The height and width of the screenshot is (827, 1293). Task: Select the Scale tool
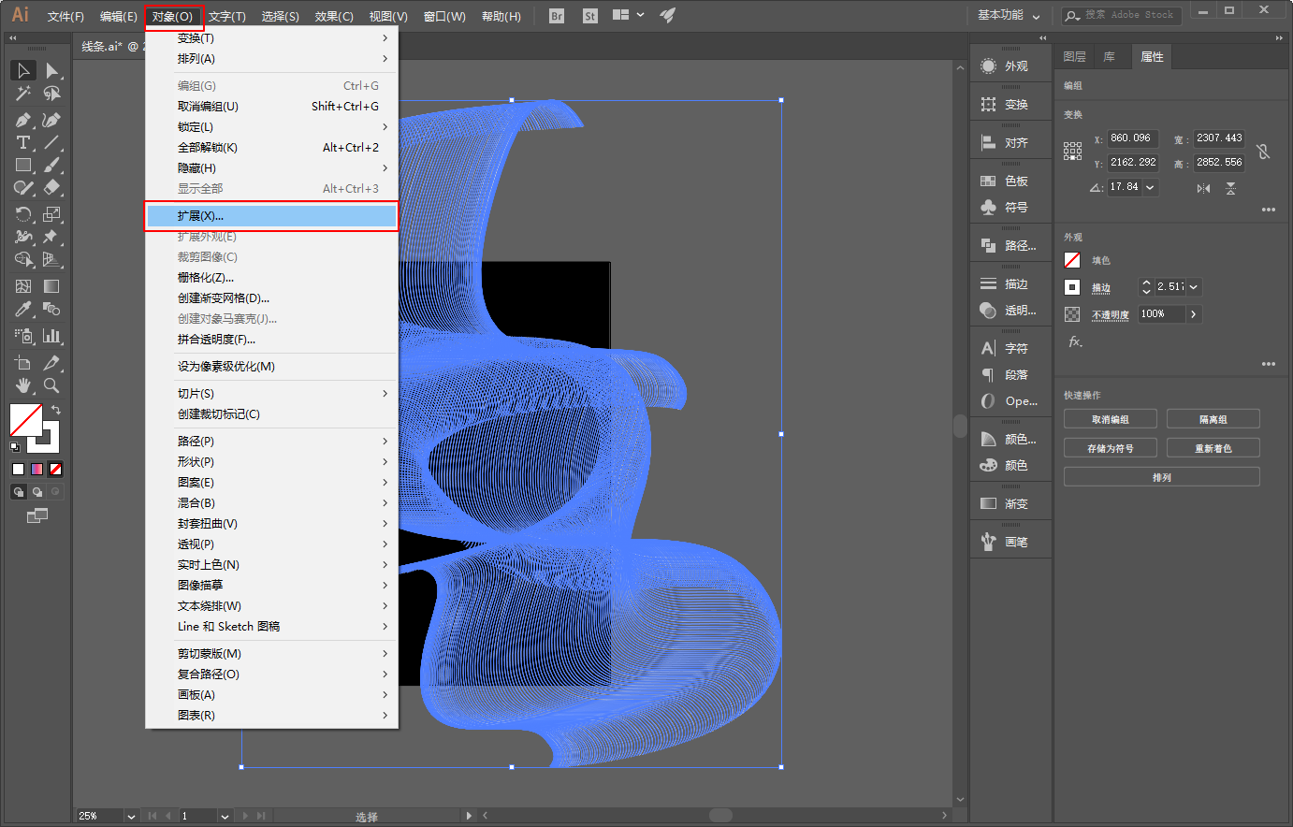point(52,214)
